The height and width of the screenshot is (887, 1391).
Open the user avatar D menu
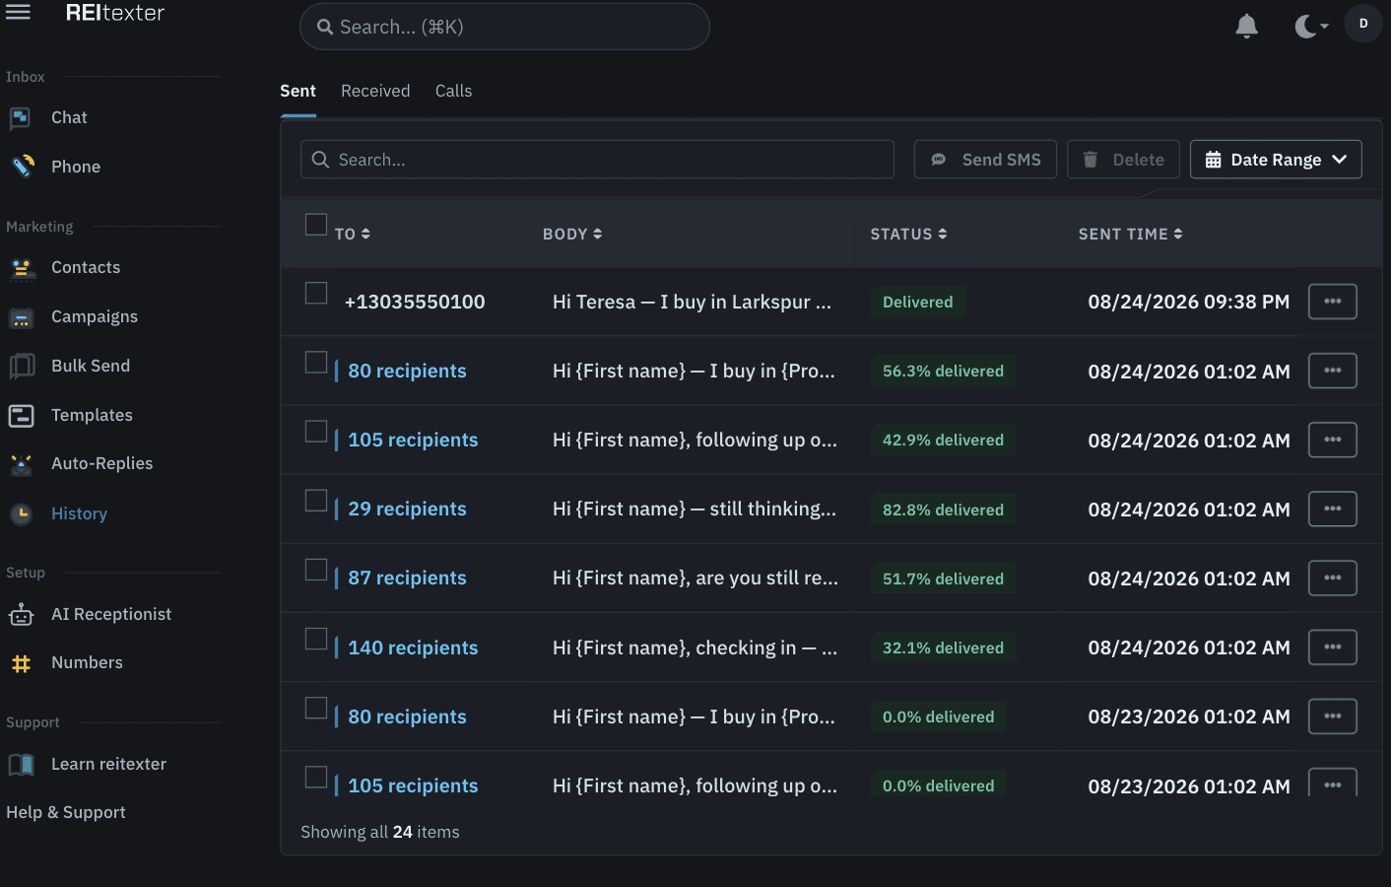tap(1363, 24)
